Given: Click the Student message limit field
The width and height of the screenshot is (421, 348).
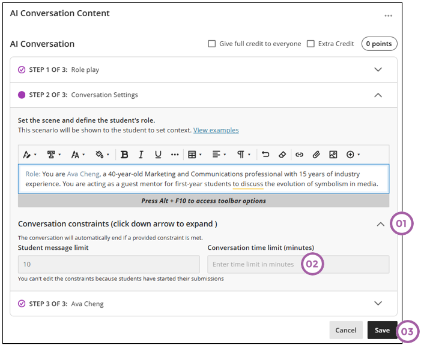Looking at the screenshot, I should (x=109, y=265).
